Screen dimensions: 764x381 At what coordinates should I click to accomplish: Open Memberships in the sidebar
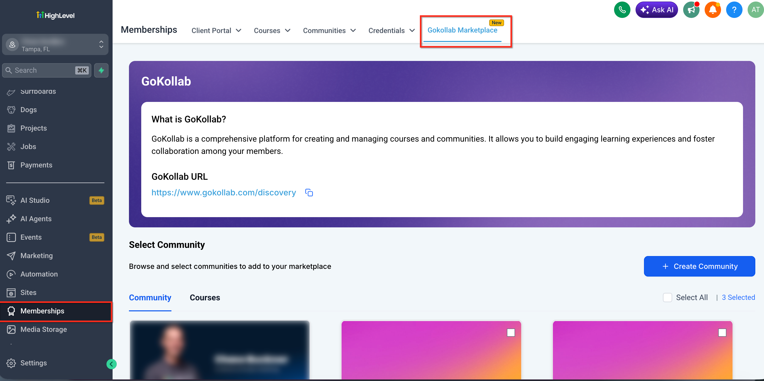(56, 311)
